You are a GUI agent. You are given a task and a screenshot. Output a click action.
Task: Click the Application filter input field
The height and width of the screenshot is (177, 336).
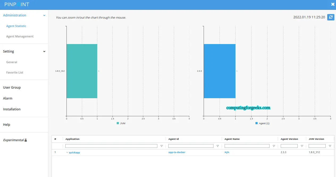point(111,146)
